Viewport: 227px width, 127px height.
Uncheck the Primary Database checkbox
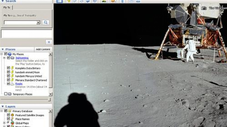pyautogui.click(x=6, y=111)
